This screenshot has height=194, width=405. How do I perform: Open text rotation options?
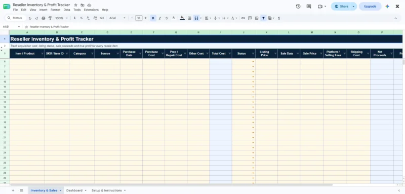pos(234,18)
